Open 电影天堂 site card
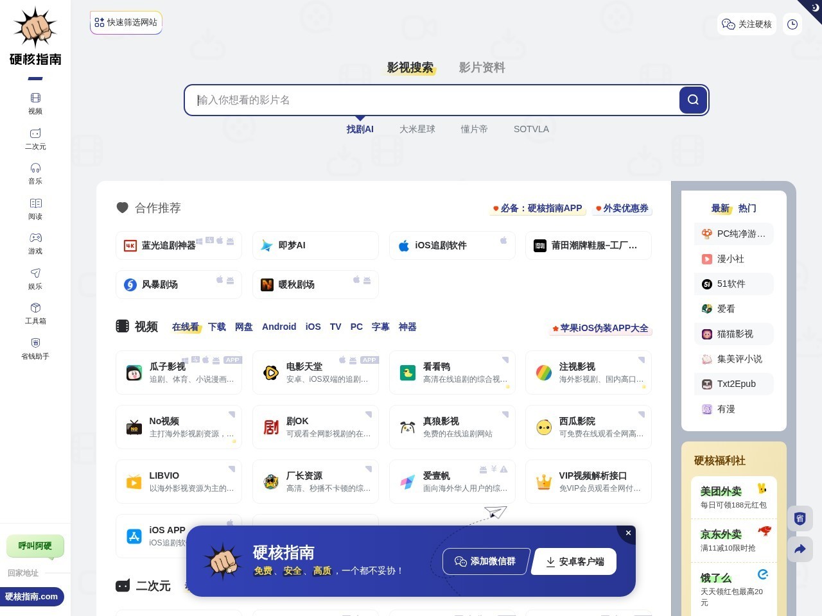 coord(315,372)
